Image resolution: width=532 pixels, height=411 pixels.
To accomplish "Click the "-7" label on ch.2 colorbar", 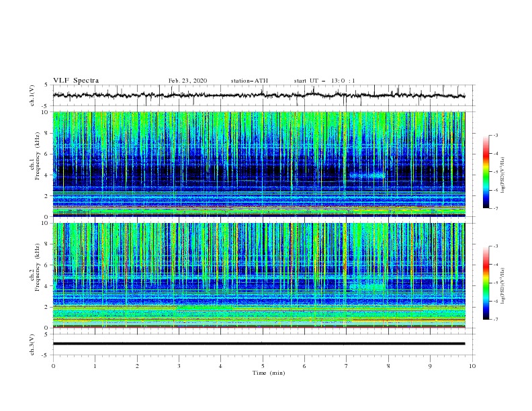I will coord(496,320).
